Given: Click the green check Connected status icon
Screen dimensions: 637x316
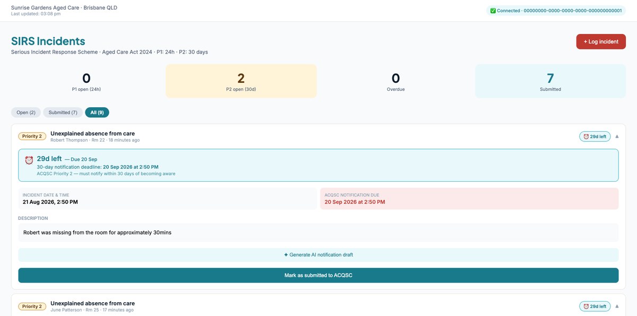Looking at the screenshot, I should click(493, 11).
